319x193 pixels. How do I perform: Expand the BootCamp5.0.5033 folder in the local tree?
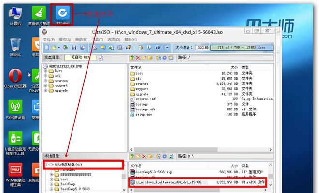point(51,189)
